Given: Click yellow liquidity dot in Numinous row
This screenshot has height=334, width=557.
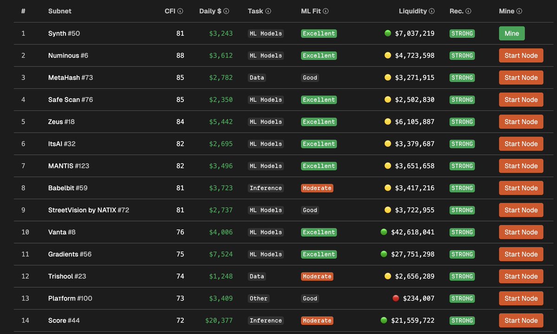Looking at the screenshot, I should (x=388, y=55).
